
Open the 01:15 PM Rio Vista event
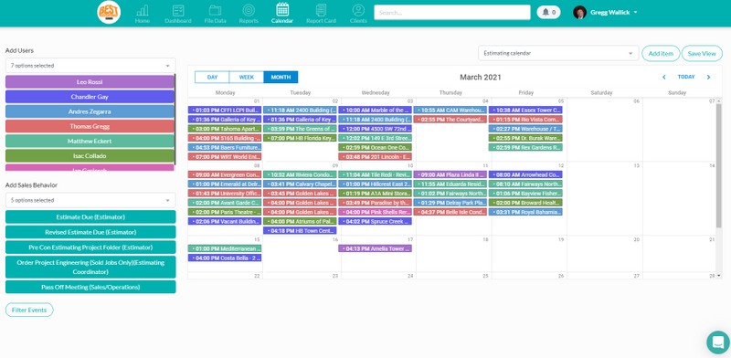526,120
